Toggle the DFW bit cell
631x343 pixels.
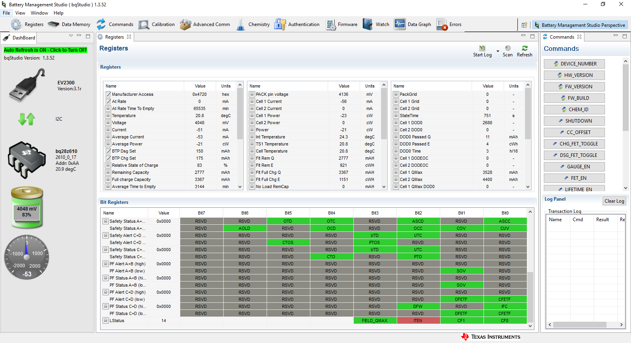[x=418, y=306]
